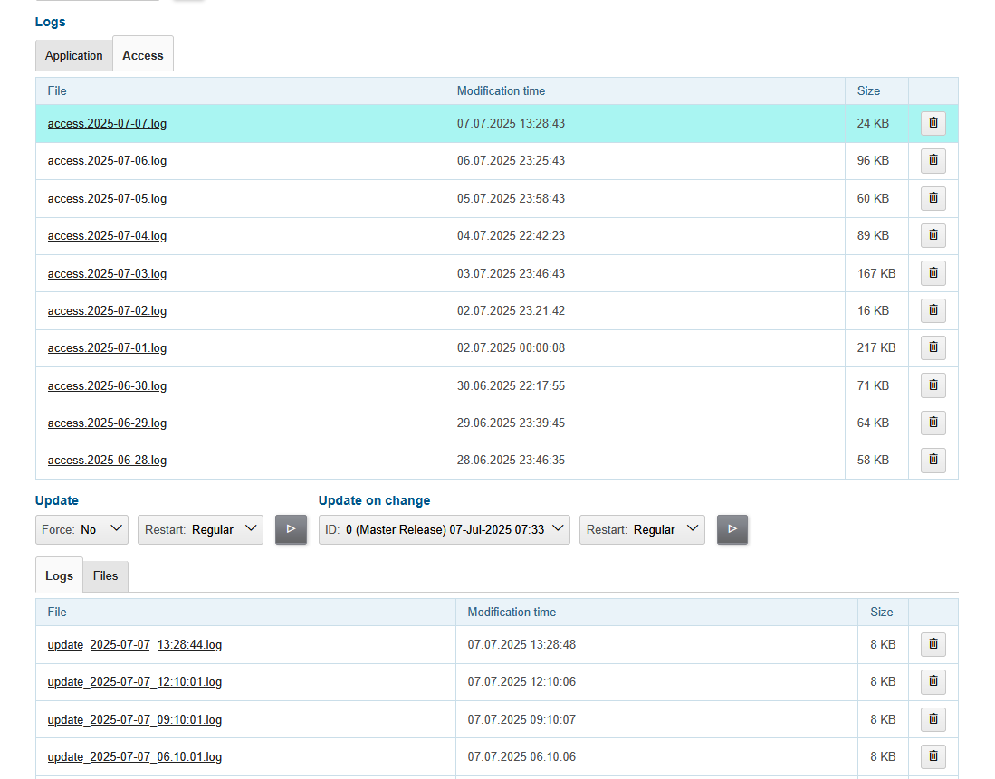Image resolution: width=995 pixels, height=779 pixels.
Task: Start Update on change with its play button
Action: click(732, 529)
